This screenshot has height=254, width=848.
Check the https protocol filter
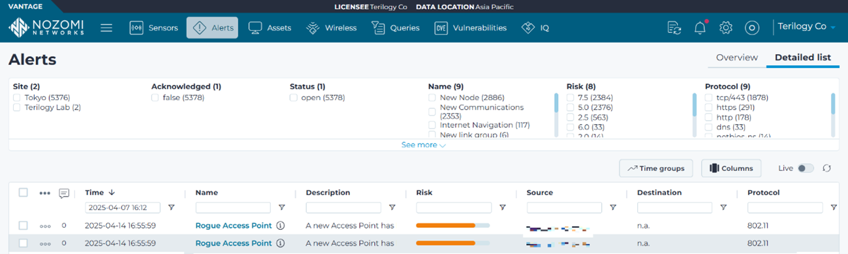tap(709, 108)
